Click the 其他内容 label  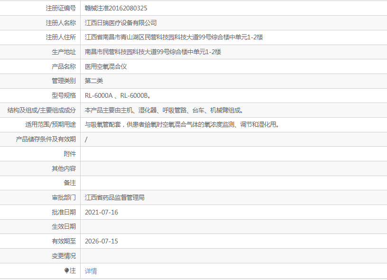(x=64, y=168)
